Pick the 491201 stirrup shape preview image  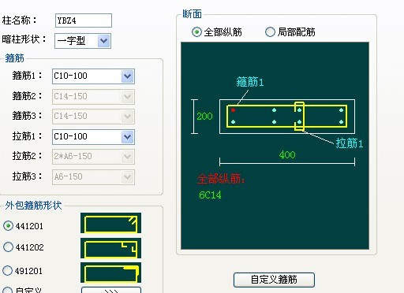click(110, 273)
